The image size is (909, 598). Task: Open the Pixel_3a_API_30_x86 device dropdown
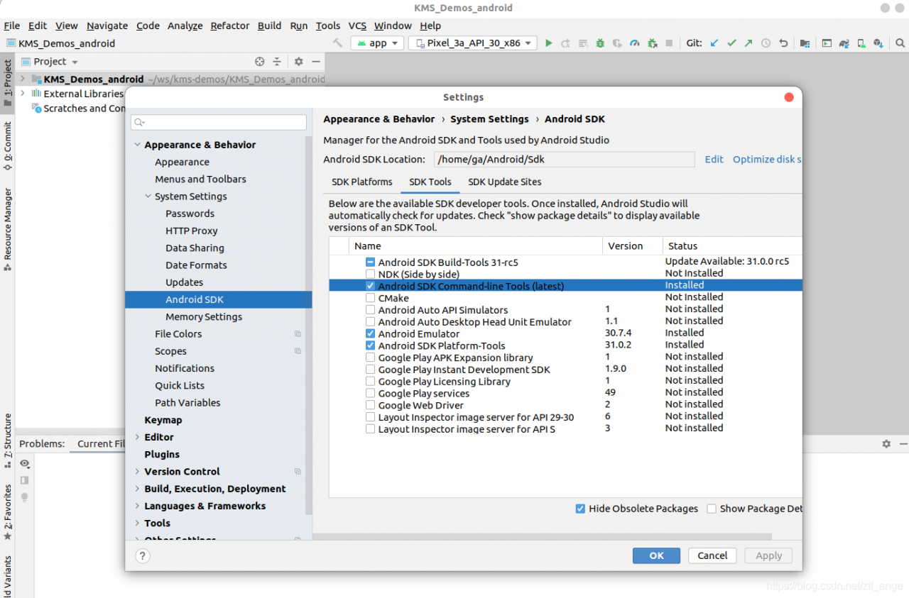pyautogui.click(x=473, y=43)
